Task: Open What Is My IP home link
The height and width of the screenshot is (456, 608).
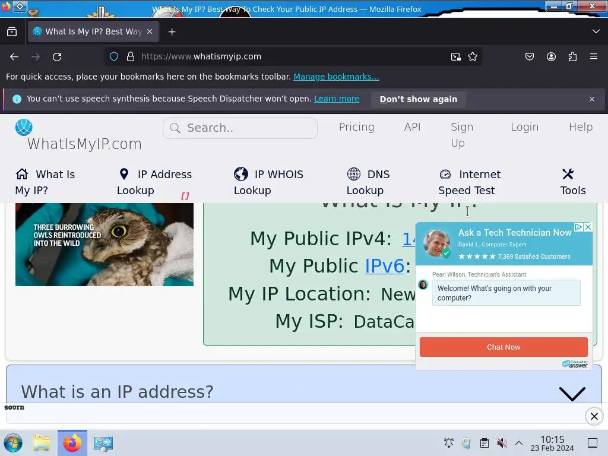Action: (x=45, y=182)
